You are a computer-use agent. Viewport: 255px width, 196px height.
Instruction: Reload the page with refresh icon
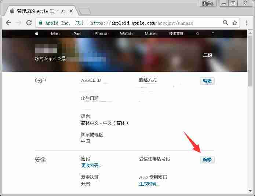click(29, 23)
